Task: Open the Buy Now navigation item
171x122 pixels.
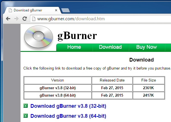Action: (x=146, y=47)
